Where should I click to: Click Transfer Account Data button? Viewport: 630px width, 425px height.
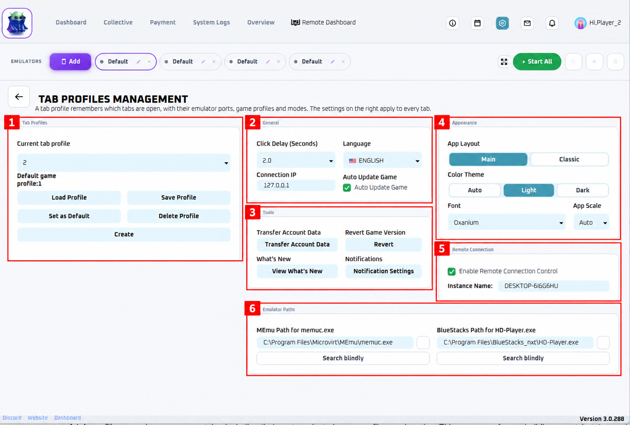[x=297, y=244]
